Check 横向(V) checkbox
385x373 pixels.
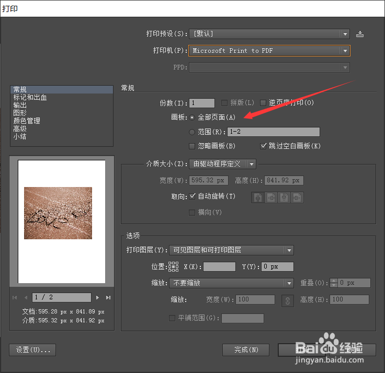tap(192, 213)
